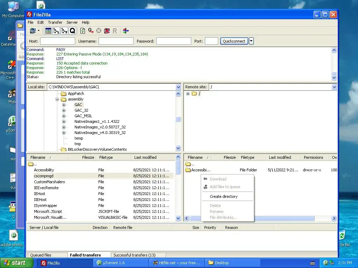This screenshot has height=268, width=358.
Task: Open Quickconnect history dropdown arrow
Action: [x=251, y=41]
